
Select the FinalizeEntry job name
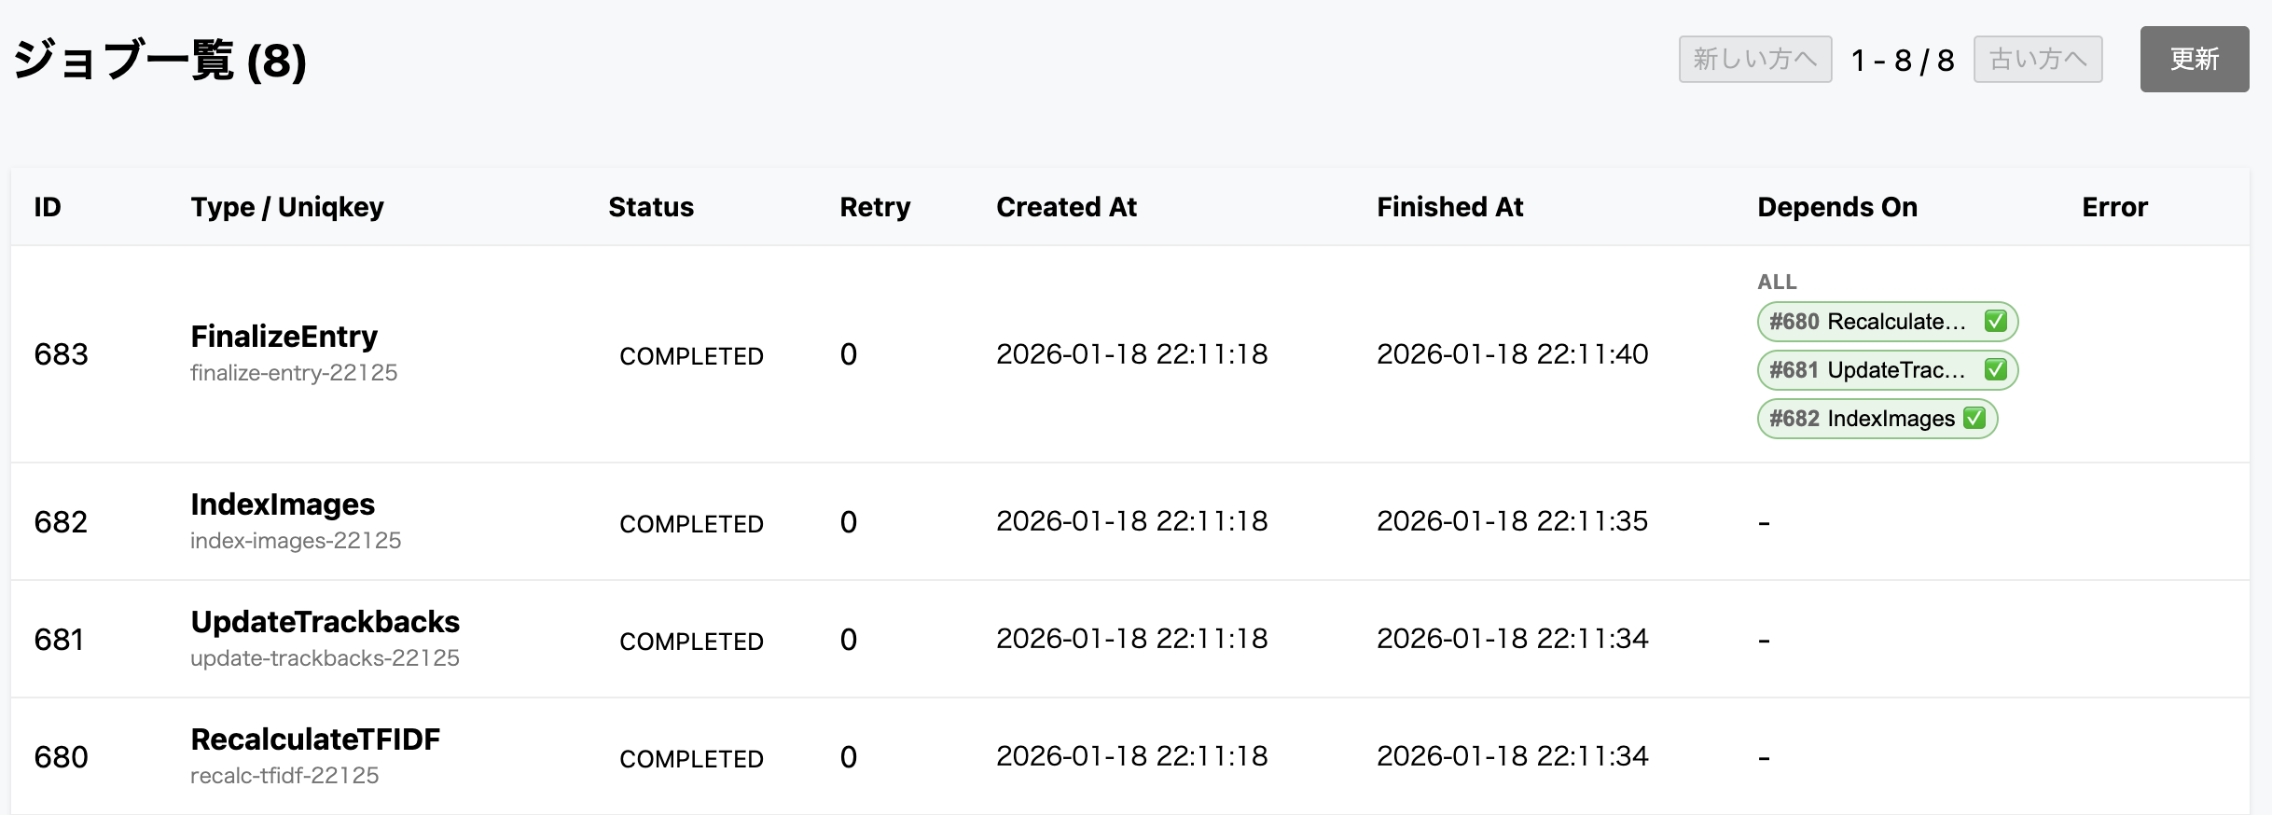tap(284, 336)
